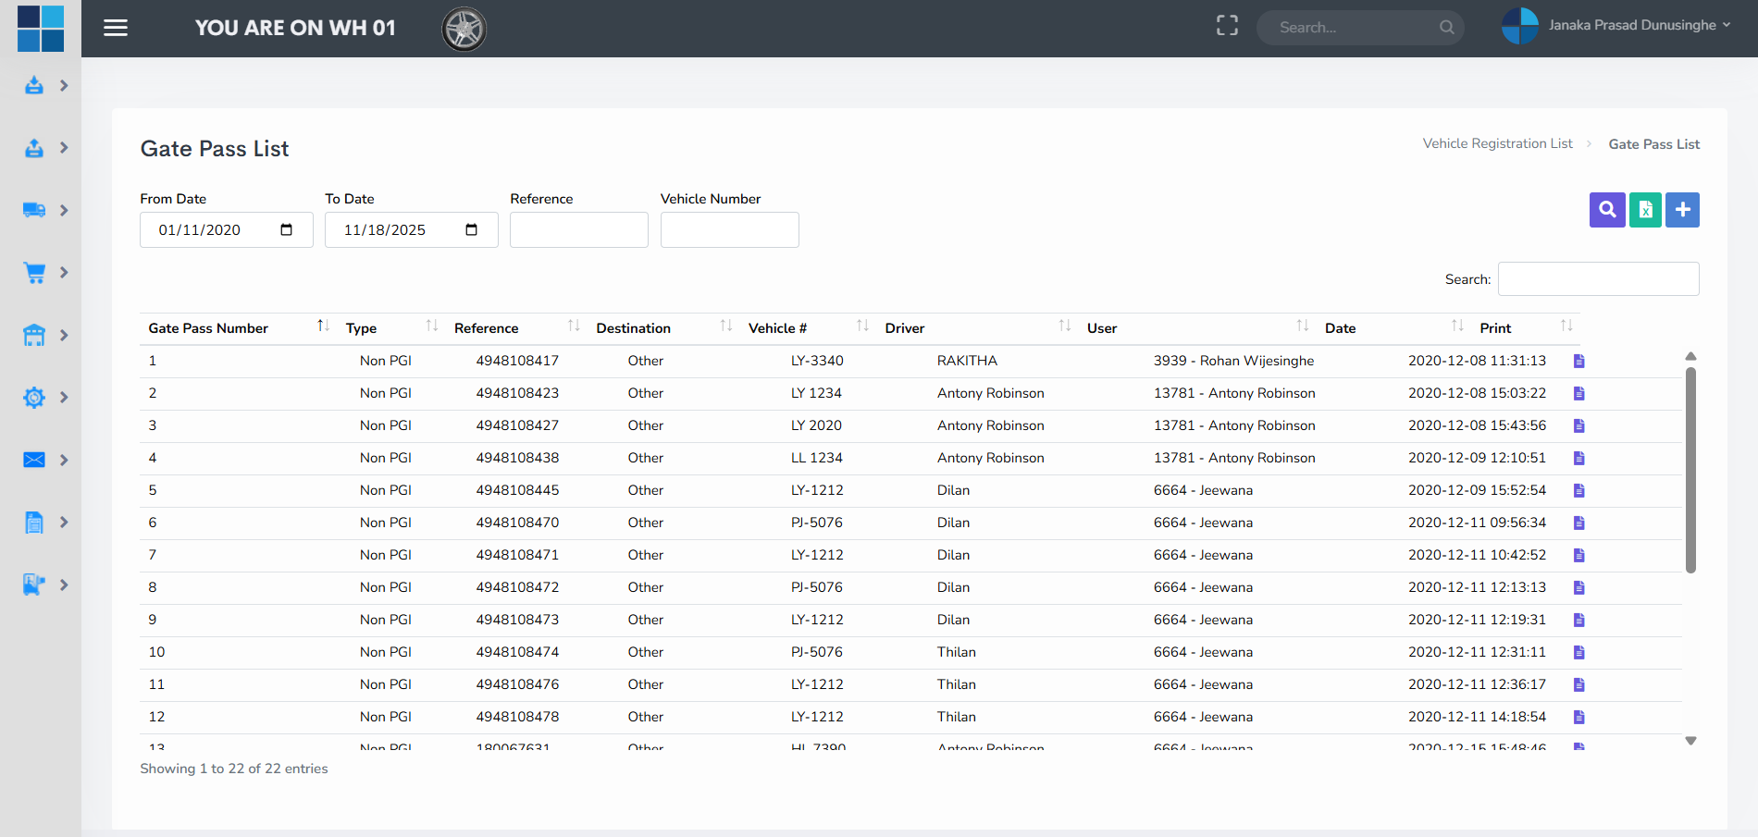The width and height of the screenshot is (1758, 837).
Task: Expand the document sidebar menu chevron
Action: click(64, 523)
